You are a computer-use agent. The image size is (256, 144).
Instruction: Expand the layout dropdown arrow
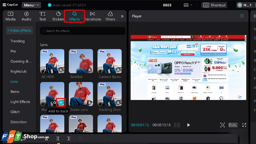(x=191, y=5)
